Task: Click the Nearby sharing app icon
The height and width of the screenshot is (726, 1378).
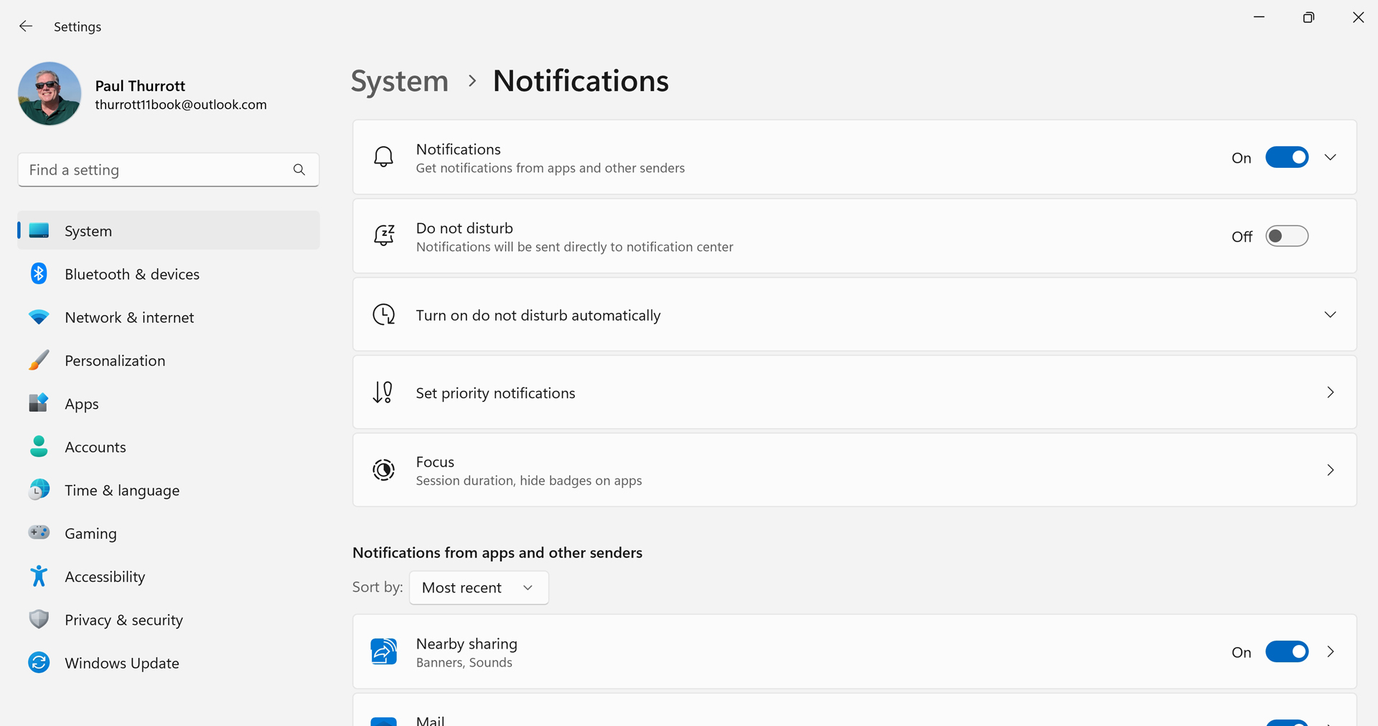Action: [384, 652]
